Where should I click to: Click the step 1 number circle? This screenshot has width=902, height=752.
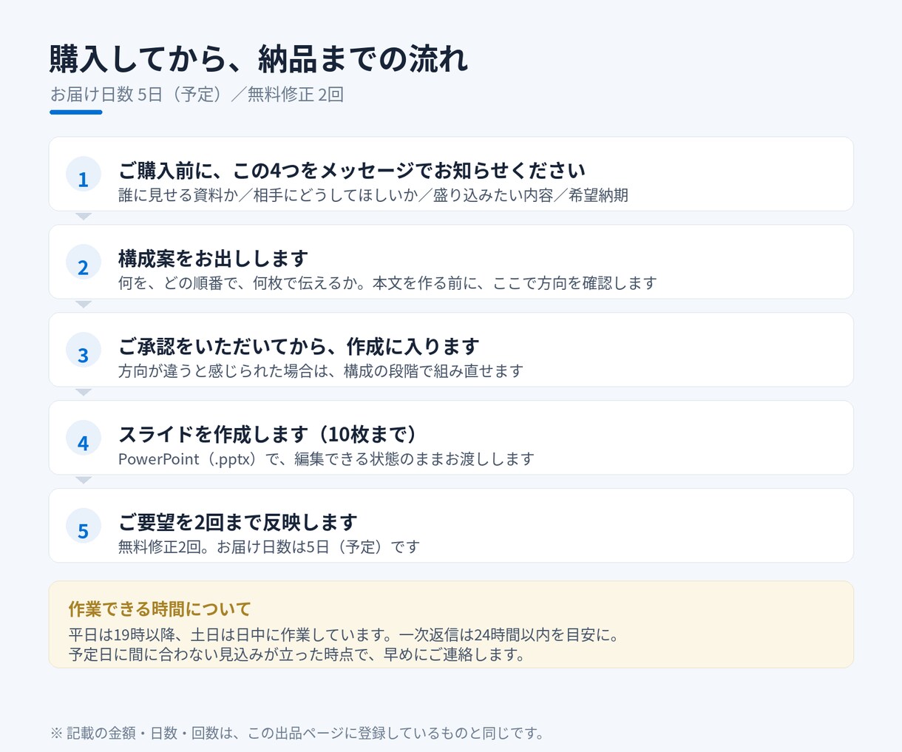(x=84, y=175)
